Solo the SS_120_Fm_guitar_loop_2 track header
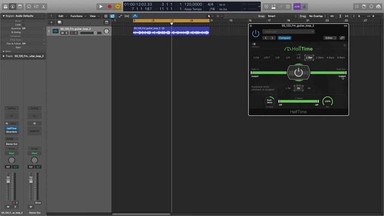The image size is (384, 216). tap(67, 33)
